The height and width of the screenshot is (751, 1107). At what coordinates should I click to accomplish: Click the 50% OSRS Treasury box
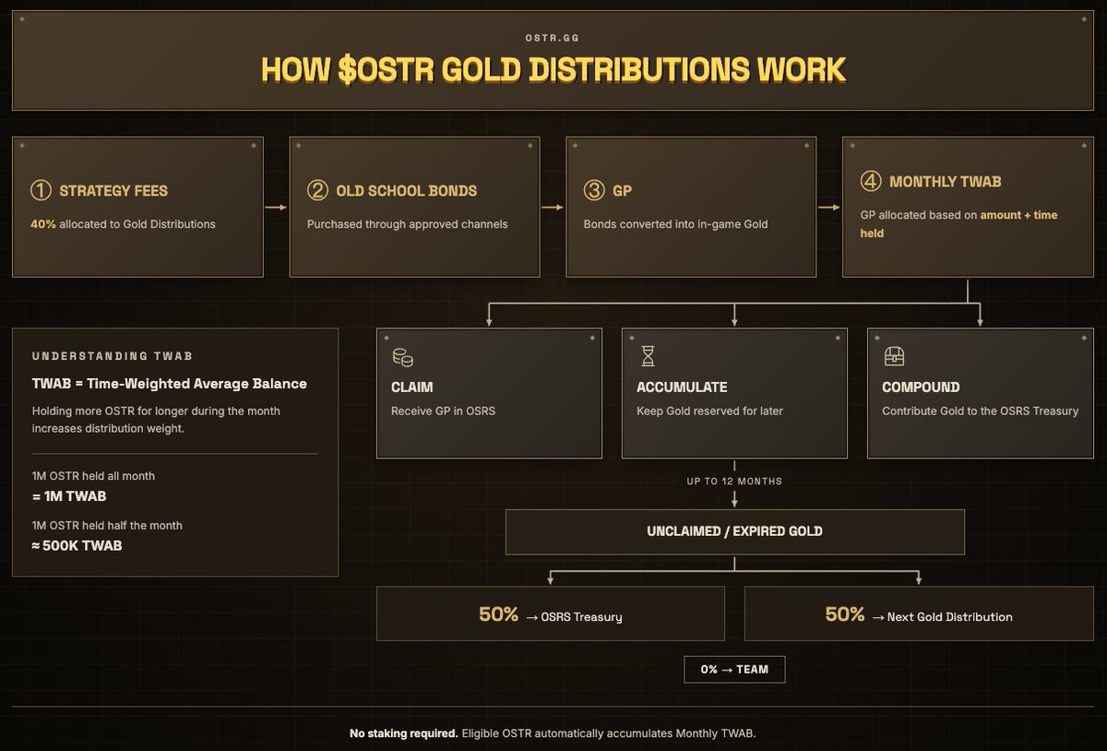click(551, 614)
